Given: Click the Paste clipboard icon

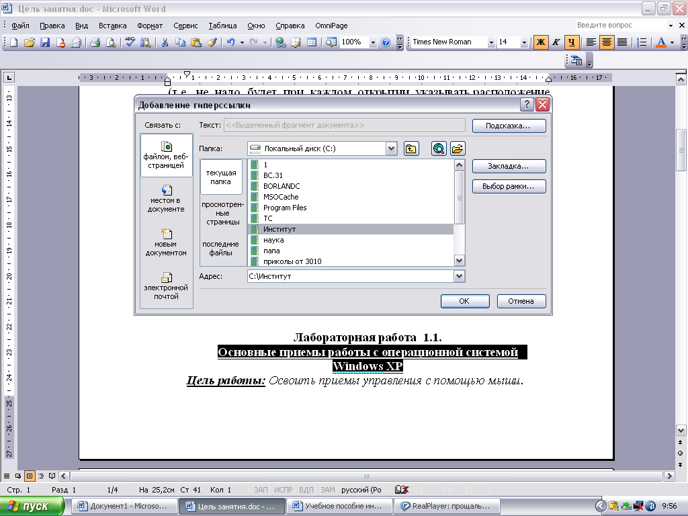Looking at the screenshot, I should click(x=196, y=42).
